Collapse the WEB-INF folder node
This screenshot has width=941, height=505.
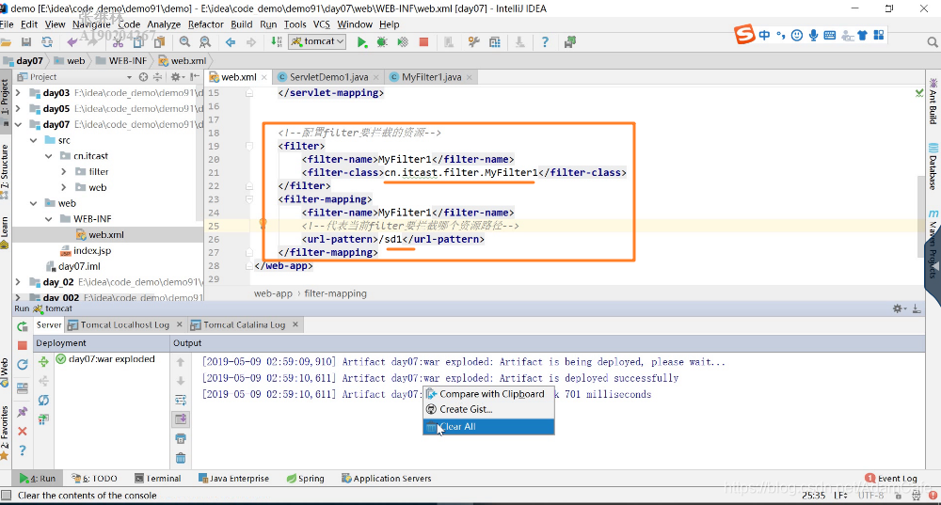49,219
